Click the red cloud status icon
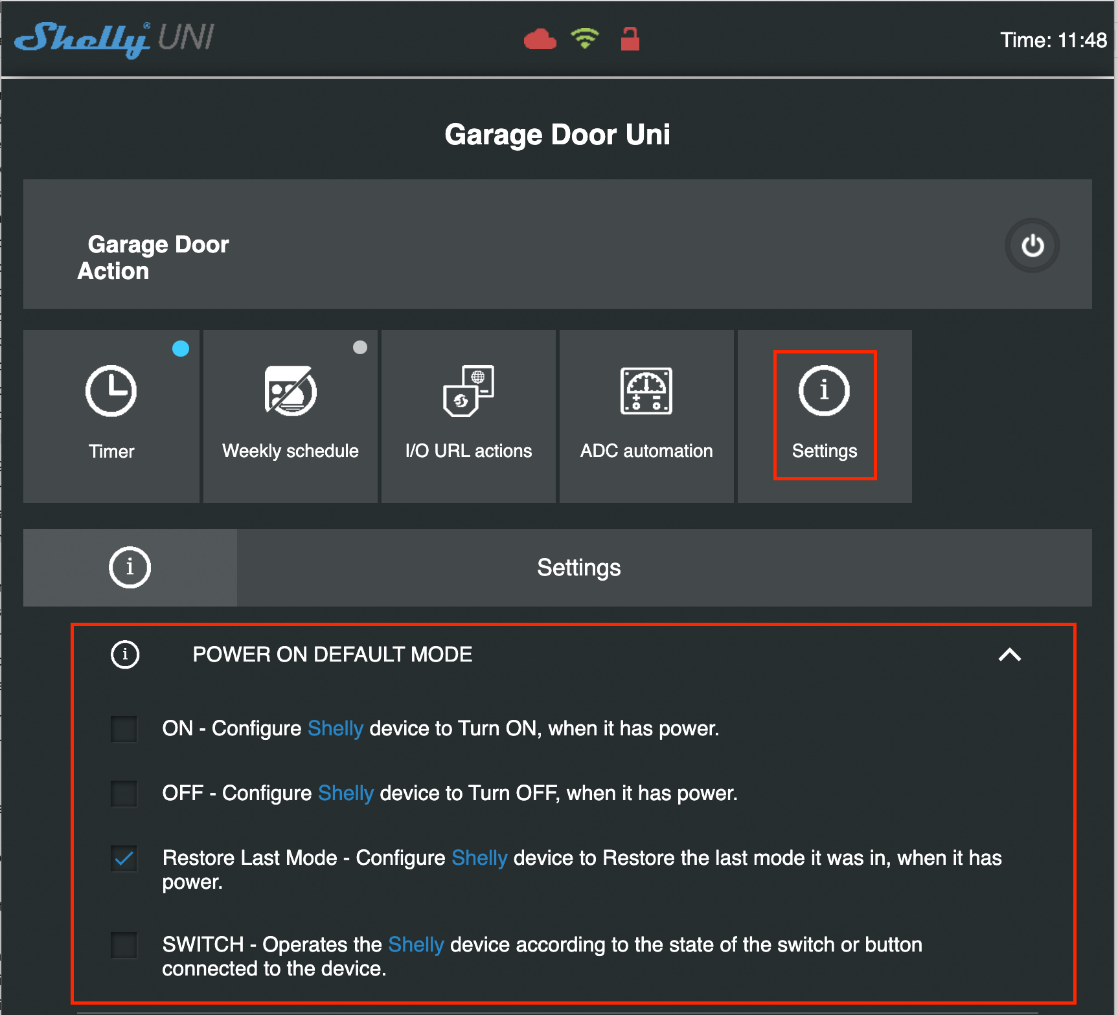This screenshot has height=1015, width=1118. click(540, 40)
